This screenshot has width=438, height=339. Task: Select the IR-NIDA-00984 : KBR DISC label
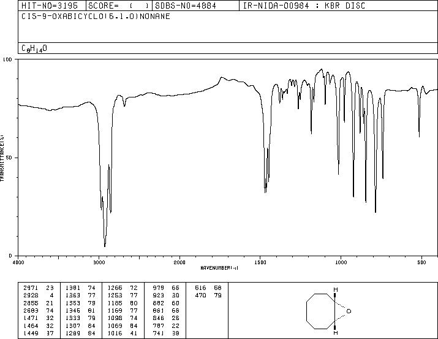(x=304, y=6)
